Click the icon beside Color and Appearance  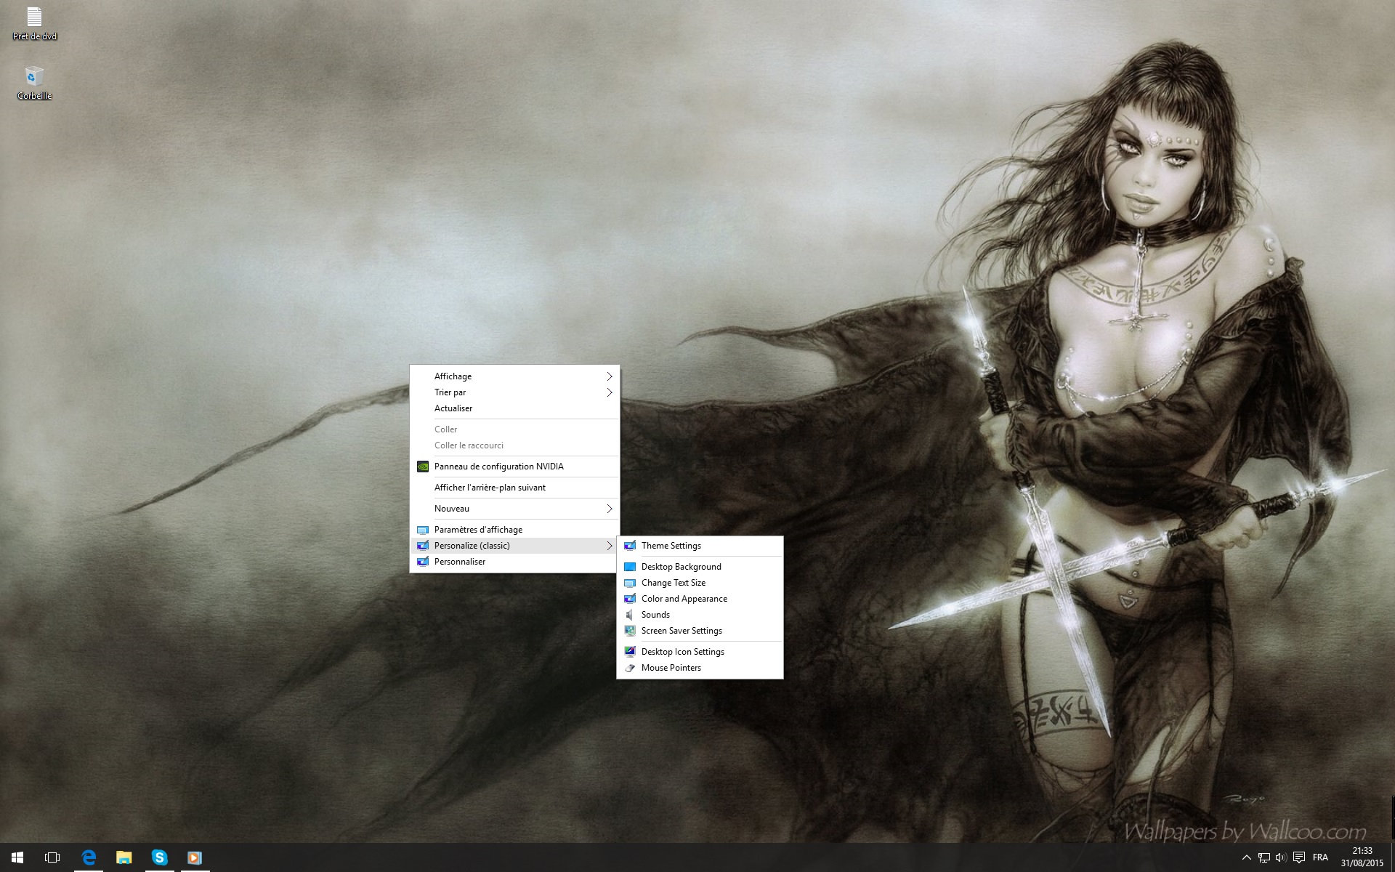pyautogui.click(x=630, y=599)
